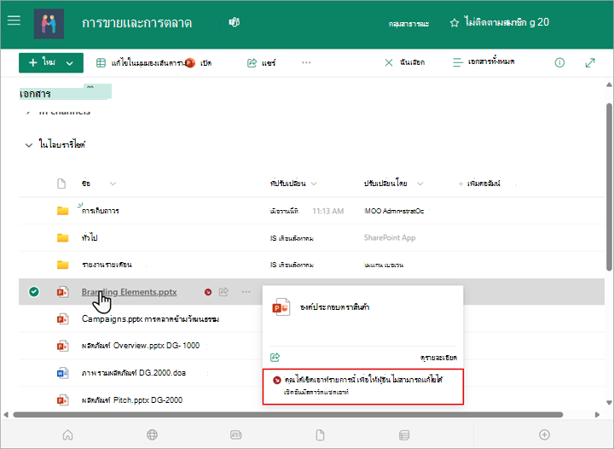The width and height of the screenshot is (614, 449).
Task: Click the scroll right arrow
Action: pyautogui.click(x=597, y=415)
